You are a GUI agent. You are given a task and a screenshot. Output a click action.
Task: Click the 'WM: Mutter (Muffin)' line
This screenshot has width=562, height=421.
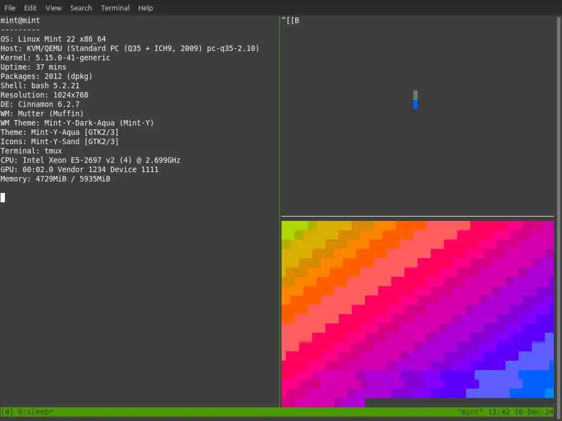tap(42, 113)
